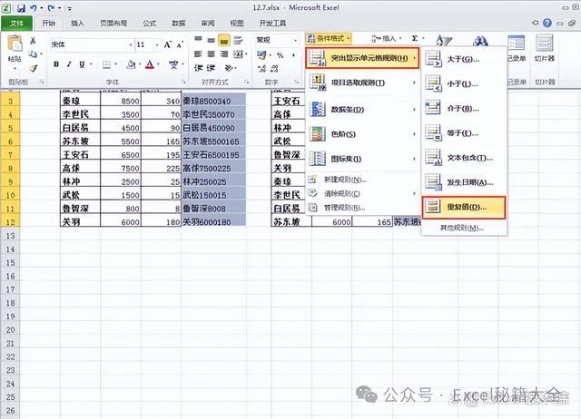Switch to Page Layout (页面布局) tab

click(113, 24)
